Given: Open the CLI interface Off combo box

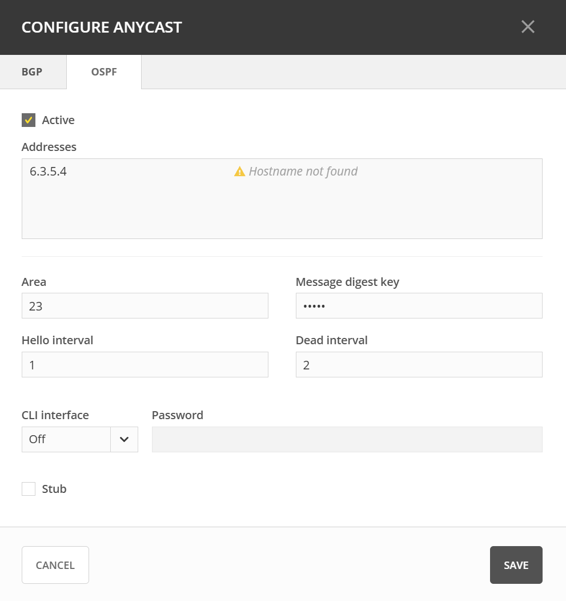Looking at the screenshot, I should pyautogui.click(x=66, y=439).
